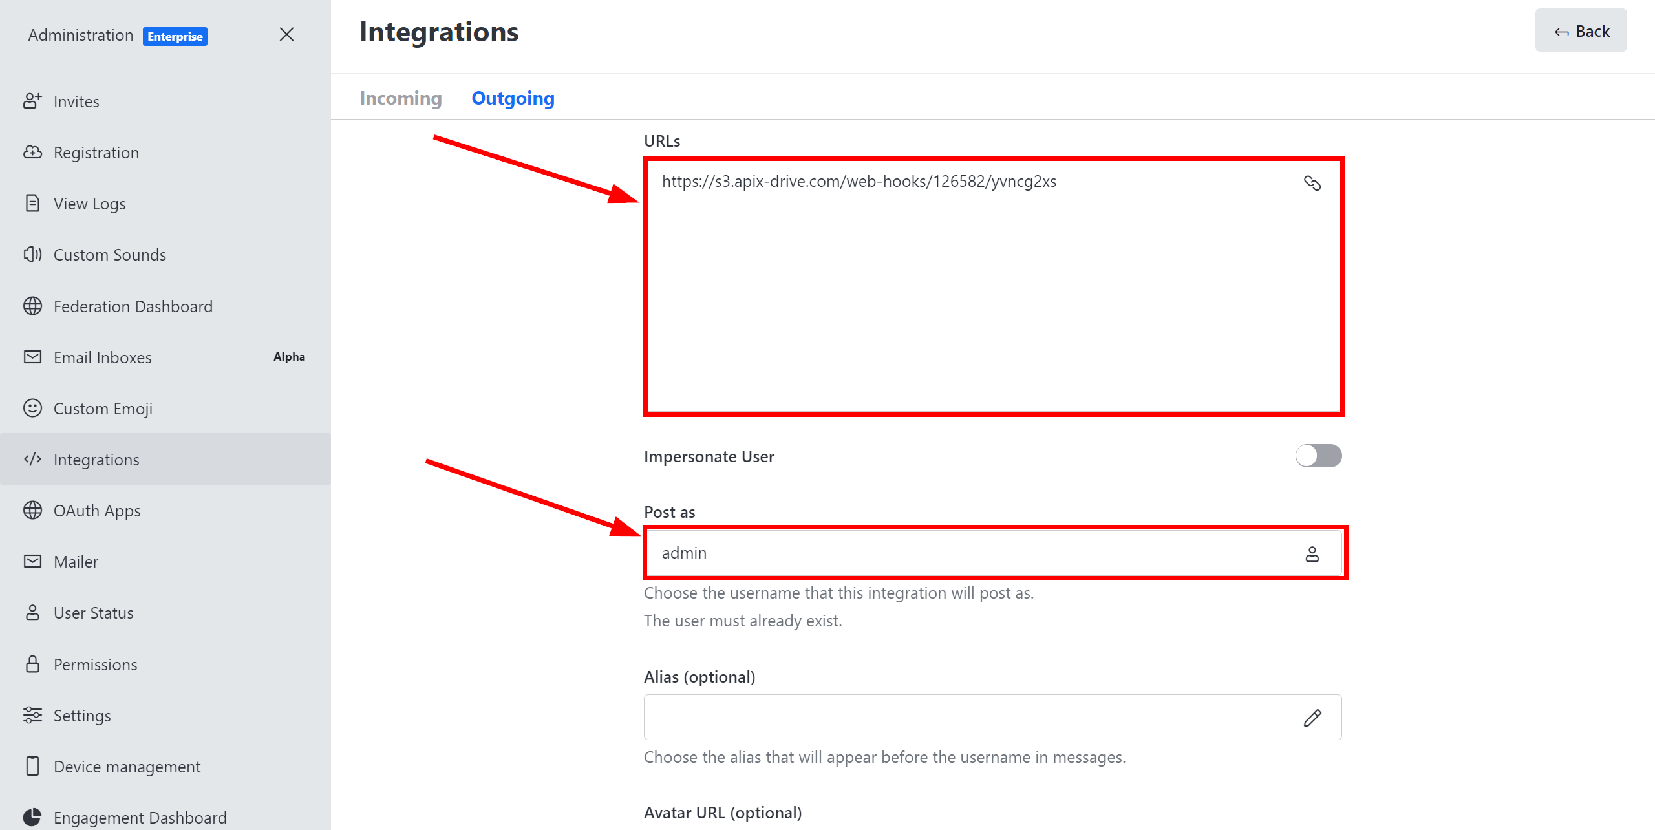Click the pencil icon in Alias field

pyautogui.click(x=1312, y=718)
